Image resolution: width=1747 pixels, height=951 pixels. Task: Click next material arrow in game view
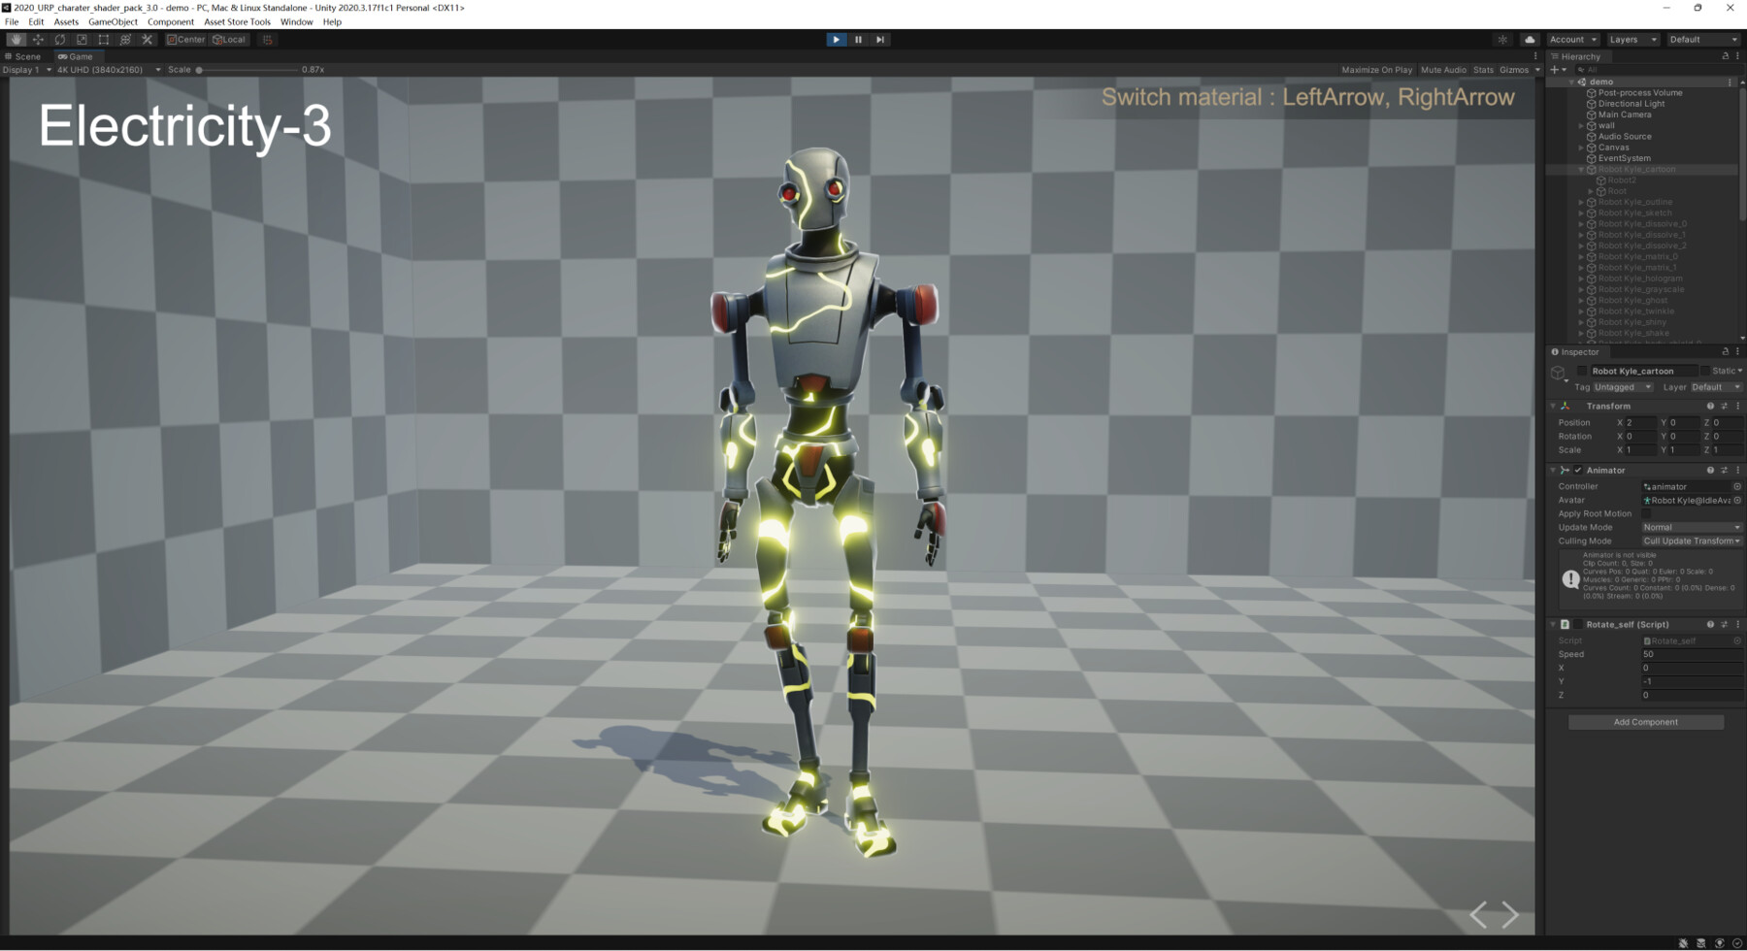coord(1510,914)
